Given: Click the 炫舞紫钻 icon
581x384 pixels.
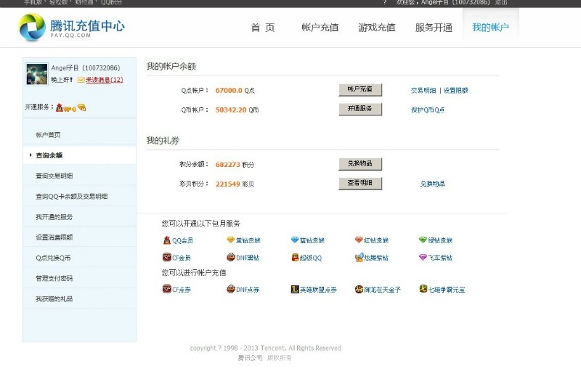Looking at the screenshot, I should click(x=359, y=257).
